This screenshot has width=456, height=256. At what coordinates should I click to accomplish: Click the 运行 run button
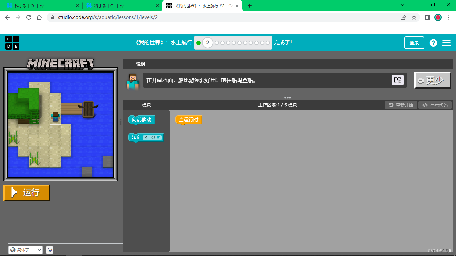click(x=26, y=193)
